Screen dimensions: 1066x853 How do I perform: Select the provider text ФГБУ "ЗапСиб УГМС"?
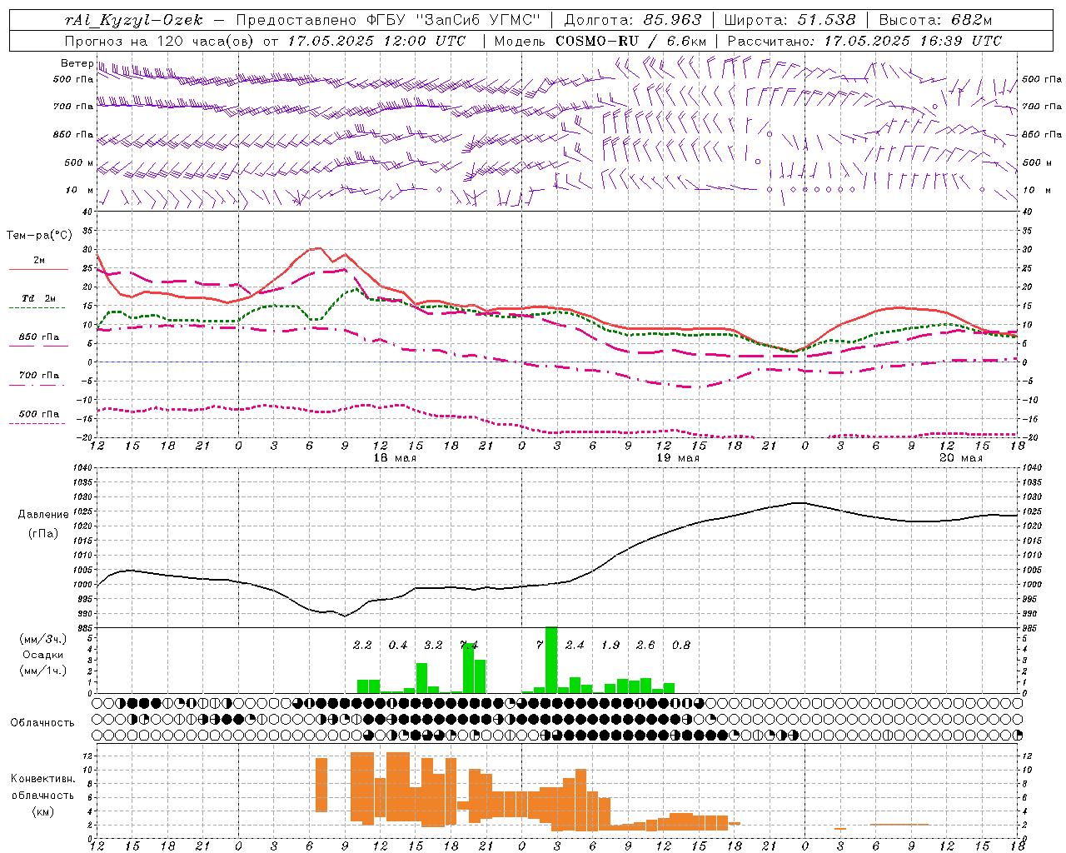tap(454, 20)
